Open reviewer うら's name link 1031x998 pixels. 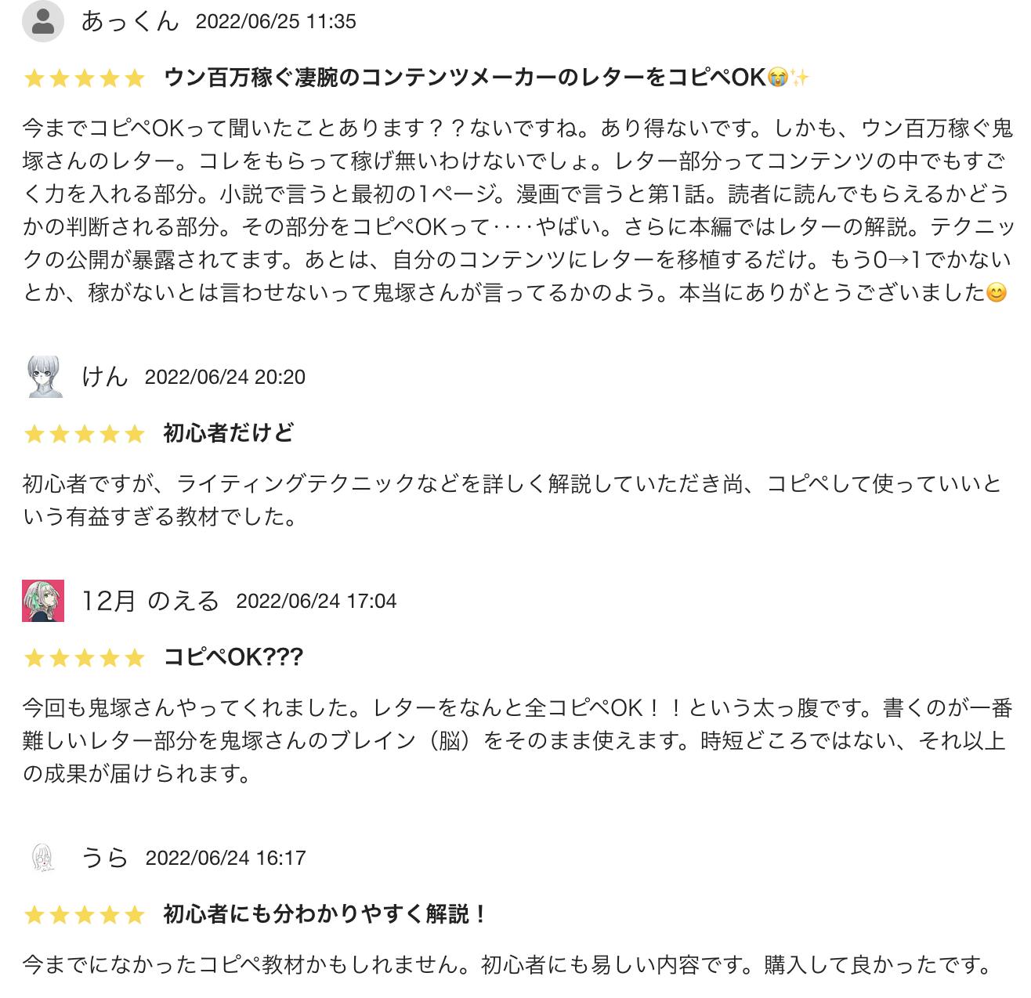tap(105, 858)
